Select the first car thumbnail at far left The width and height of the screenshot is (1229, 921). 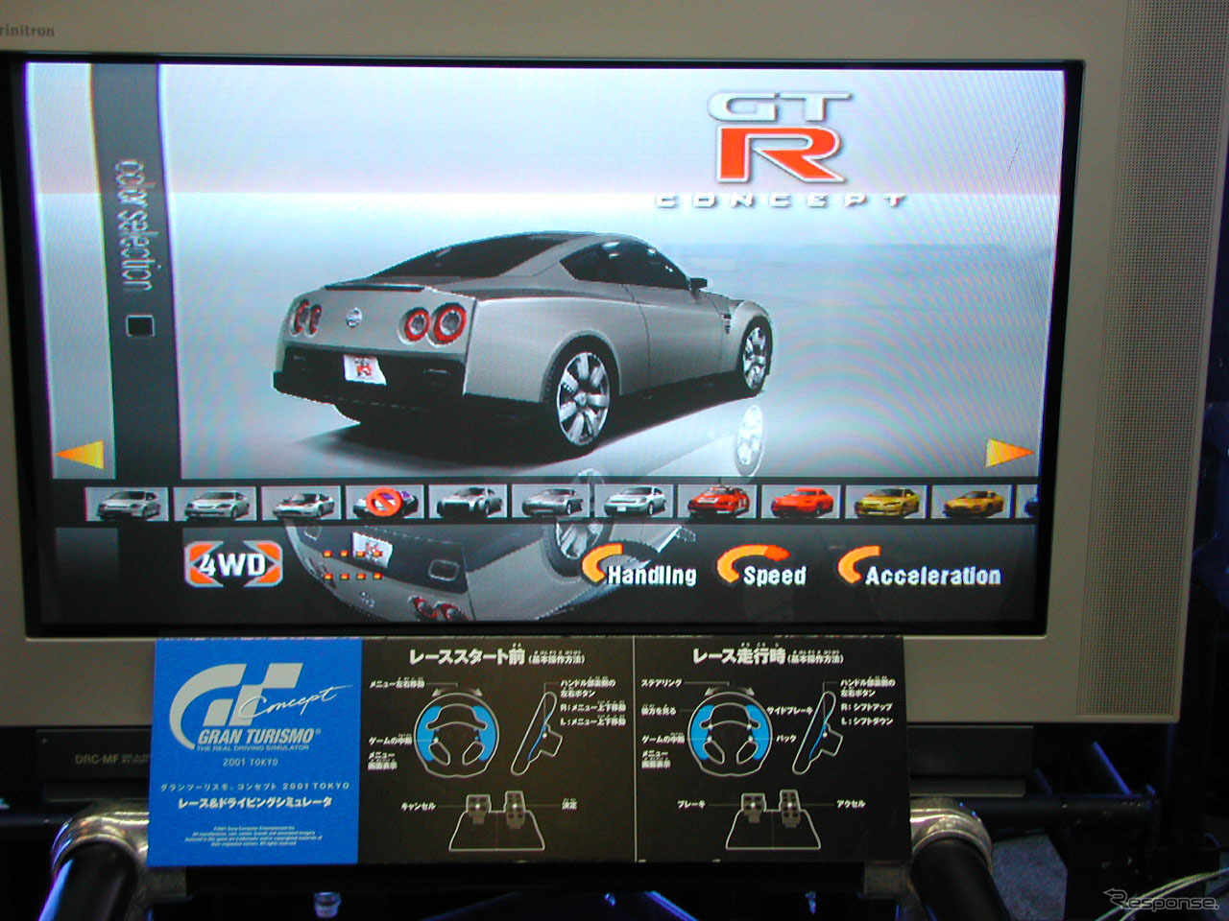[x=127, y=504]
